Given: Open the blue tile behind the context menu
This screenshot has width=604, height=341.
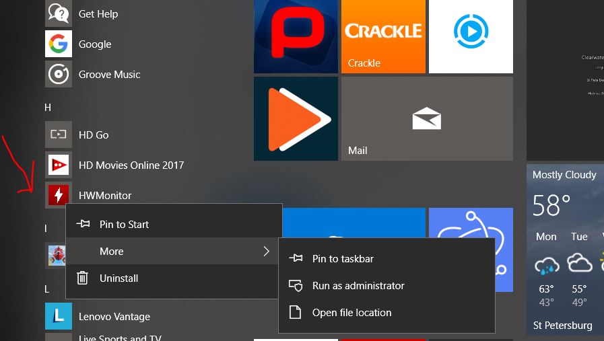Looking at the screenshot, I should pyautogui.click(x=354, y=223).
